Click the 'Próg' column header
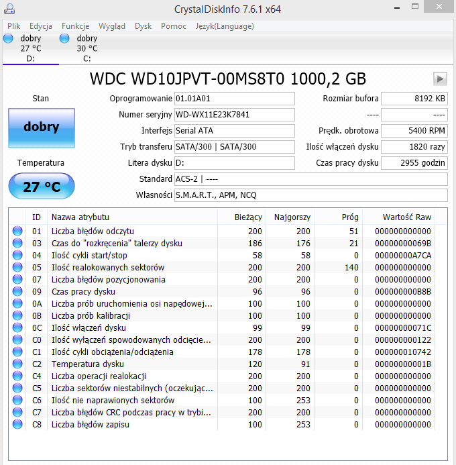The image size is (456, 465). tap(339, 217)
